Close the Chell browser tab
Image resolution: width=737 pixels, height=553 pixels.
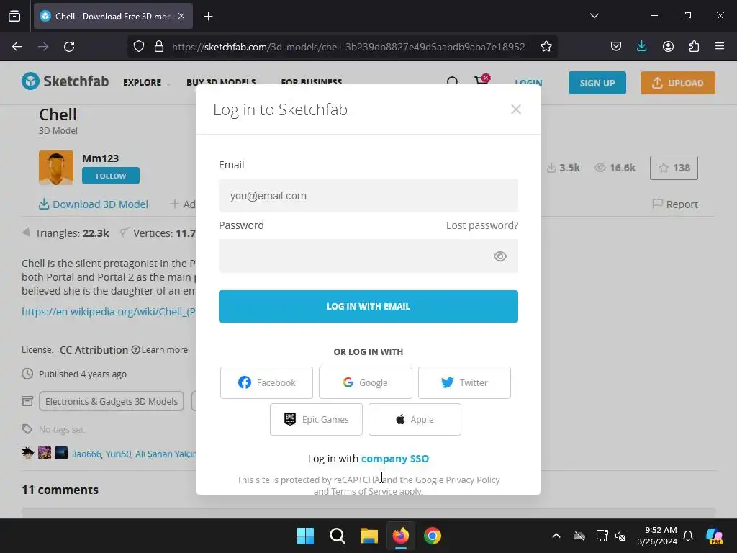point(181,16)
